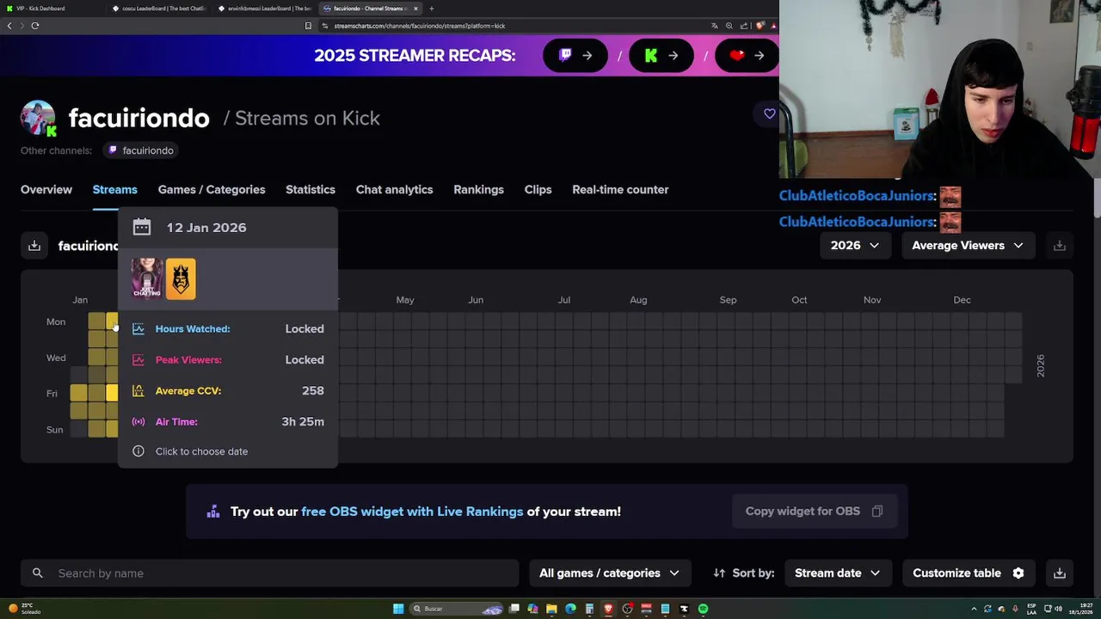
Task: Click the taskbar weather widget showing 25°C
Action: point(23,609)
